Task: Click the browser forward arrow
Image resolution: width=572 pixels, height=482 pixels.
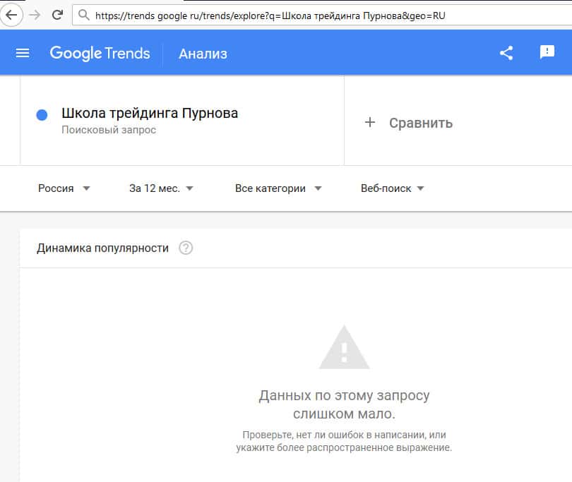Action: (x=35, y=15)
